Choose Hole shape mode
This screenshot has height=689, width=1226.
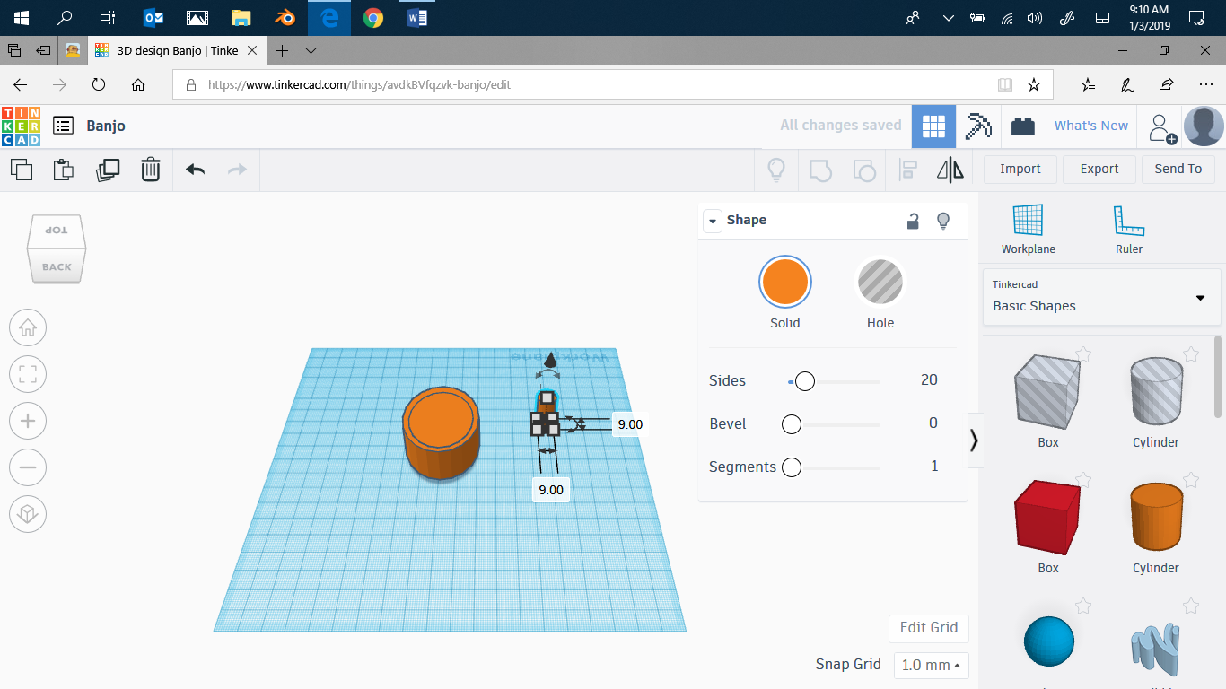(880, 292)
